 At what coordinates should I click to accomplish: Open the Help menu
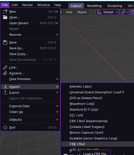click(x=58, y=5)
